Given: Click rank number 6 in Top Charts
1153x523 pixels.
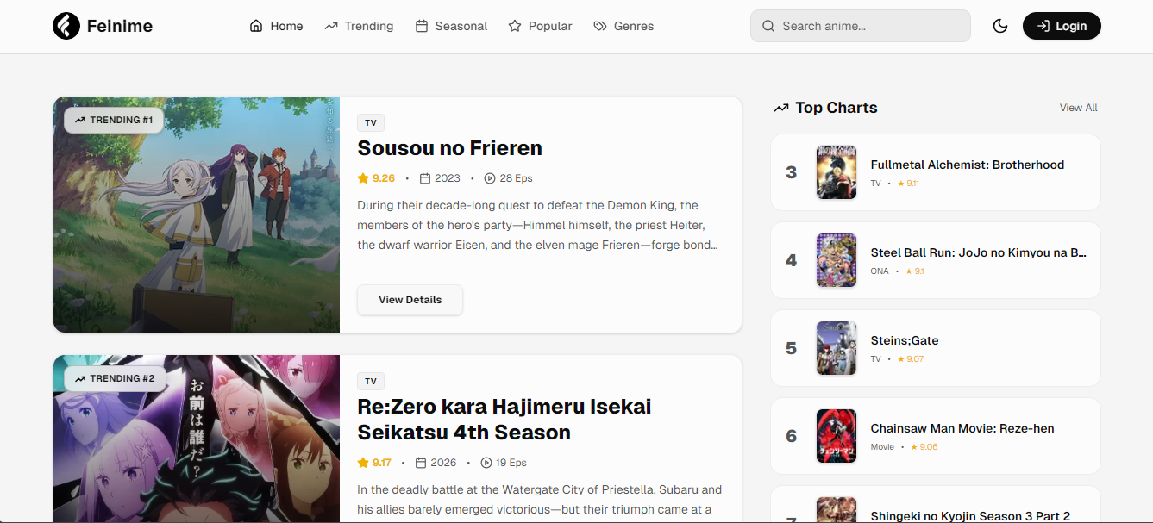Looking at the screenshot, I should 792,436.
